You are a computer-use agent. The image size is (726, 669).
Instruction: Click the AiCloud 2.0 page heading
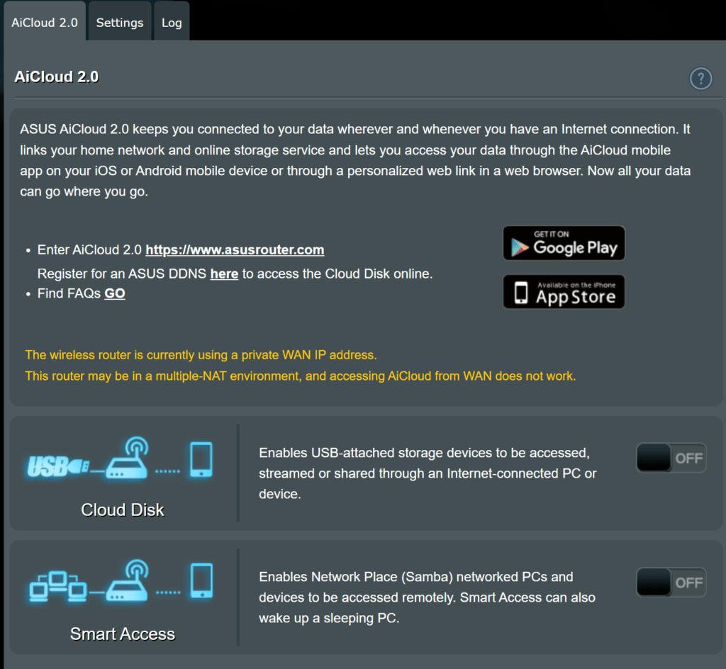coord(57,77)
